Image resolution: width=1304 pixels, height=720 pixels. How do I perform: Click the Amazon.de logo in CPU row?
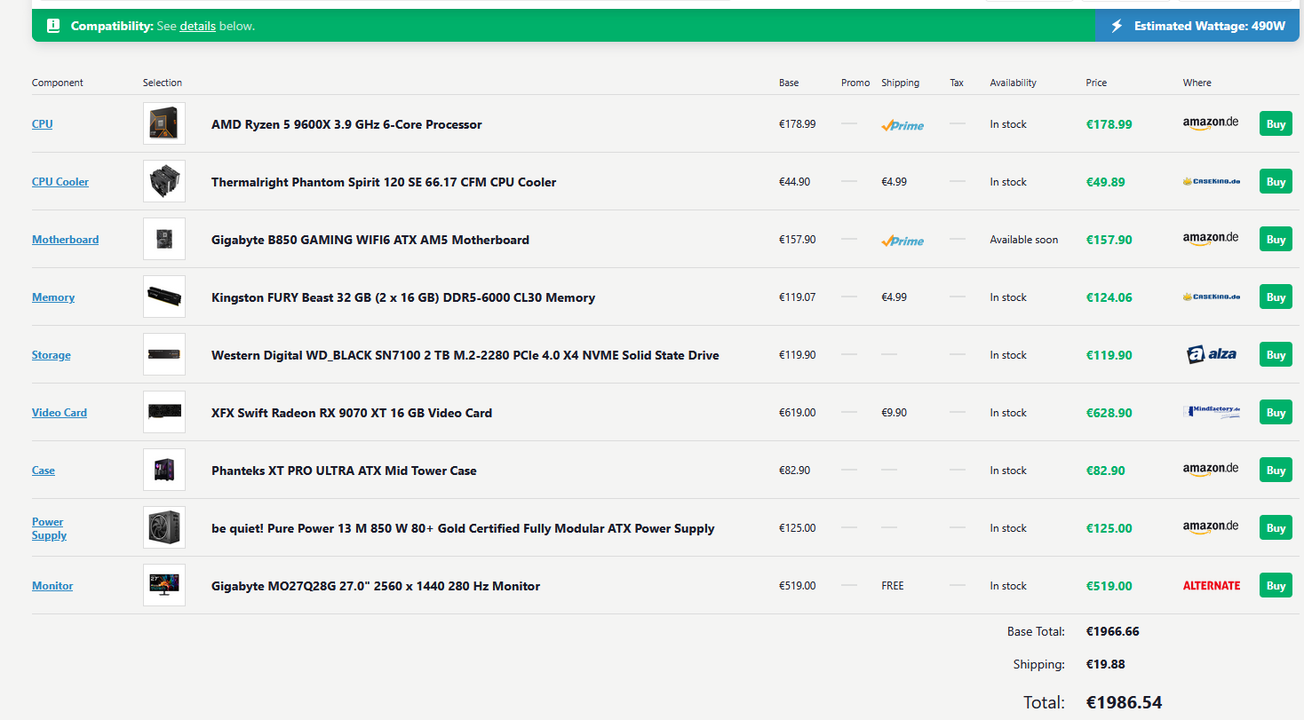point(1211,123)
